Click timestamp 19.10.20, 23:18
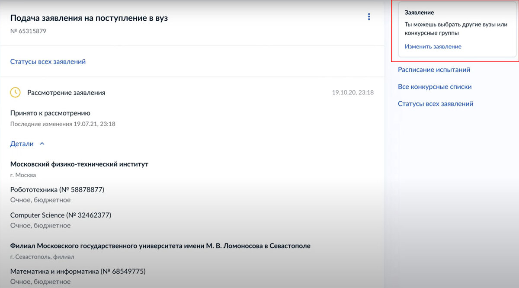 pos(353,93)
